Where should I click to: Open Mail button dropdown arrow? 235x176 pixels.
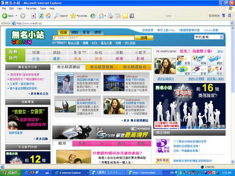click(105, 16)
